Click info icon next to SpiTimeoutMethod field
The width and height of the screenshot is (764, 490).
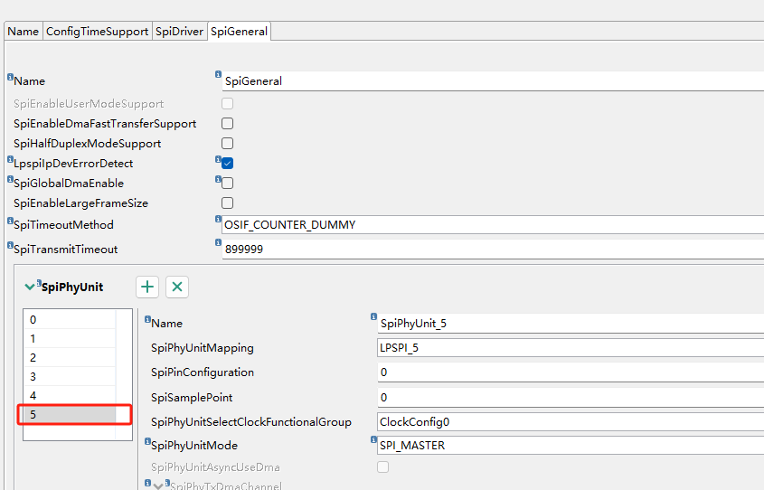pos(218,220)
